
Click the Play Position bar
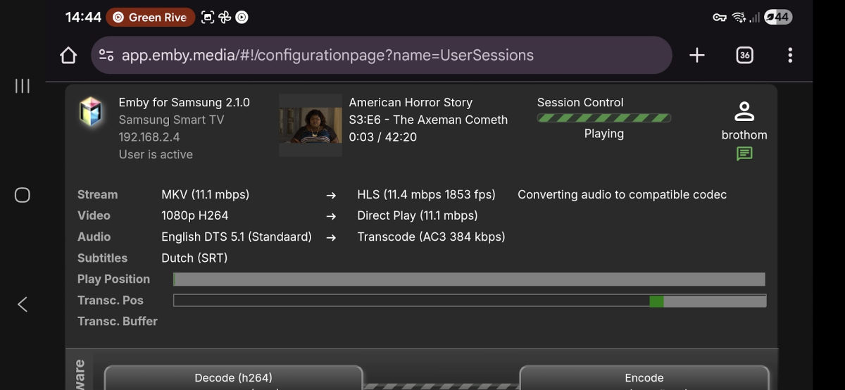click(469, 279)
